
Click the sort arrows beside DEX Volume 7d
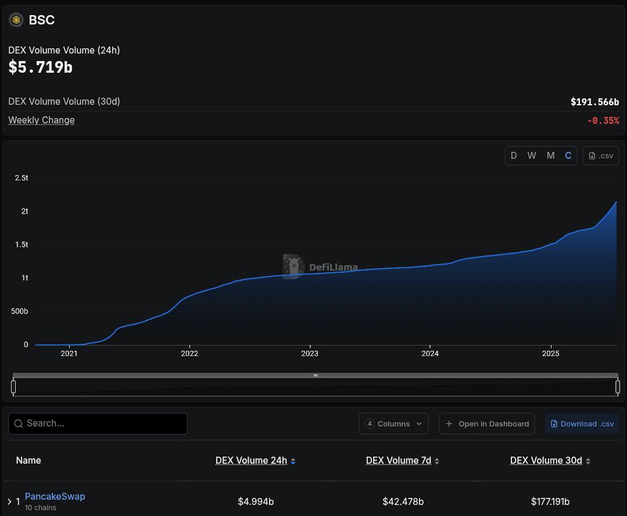(437, 461)
